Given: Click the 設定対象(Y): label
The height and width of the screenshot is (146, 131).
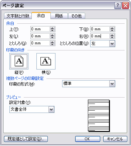Looking at the screenshot, I should 20,103.
